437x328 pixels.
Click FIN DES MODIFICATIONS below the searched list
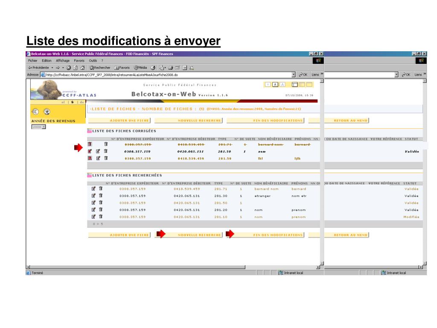[x=265, y=235]
